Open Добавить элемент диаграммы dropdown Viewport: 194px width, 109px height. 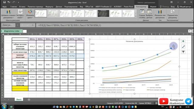tap(8, 14)
